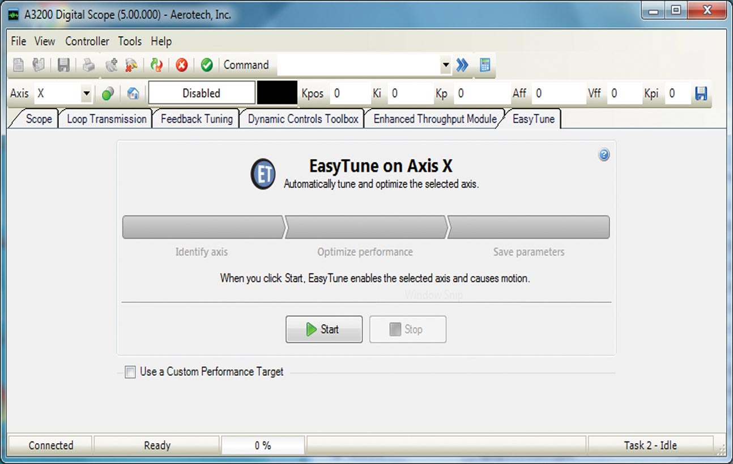Click the Save floppy disk toolbar icon
This screenshot has height=464, width=733.
pyautogui.click(x=63, y=66)
